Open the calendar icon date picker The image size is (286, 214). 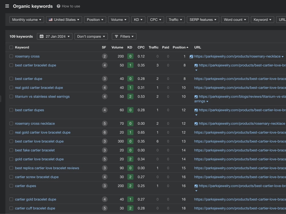click(41, 37)
